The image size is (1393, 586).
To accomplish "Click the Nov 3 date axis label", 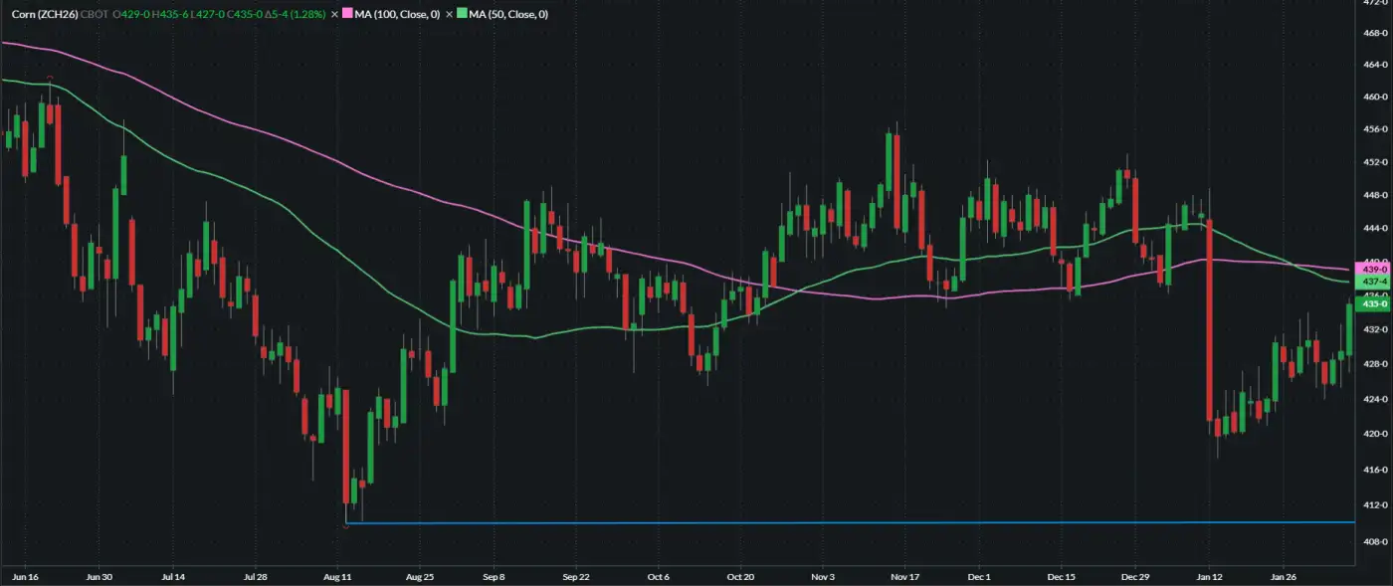I will pos(822,576).
